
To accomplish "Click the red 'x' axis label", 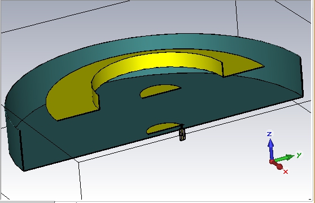I will pos(286,172).
